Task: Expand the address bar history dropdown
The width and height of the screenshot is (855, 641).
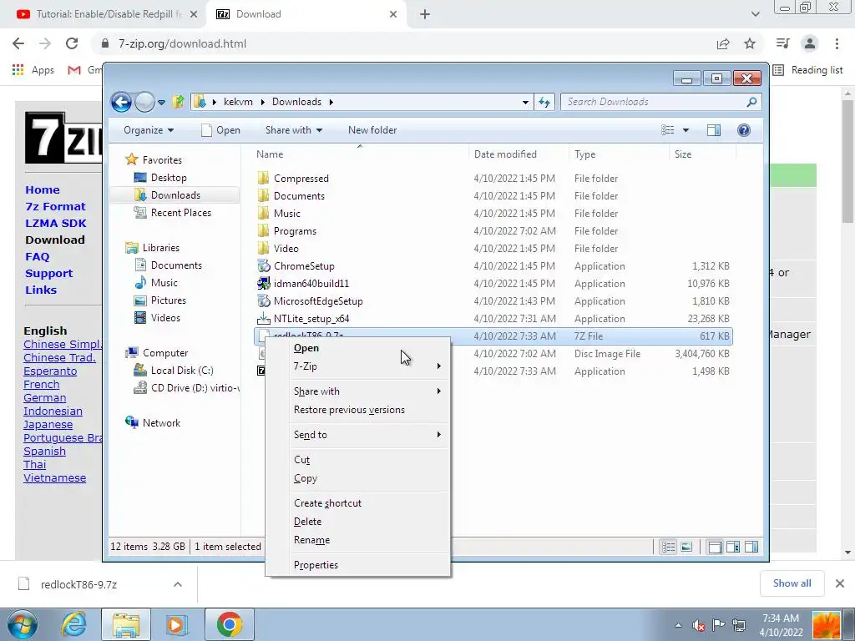Action: tap(525, 102)
